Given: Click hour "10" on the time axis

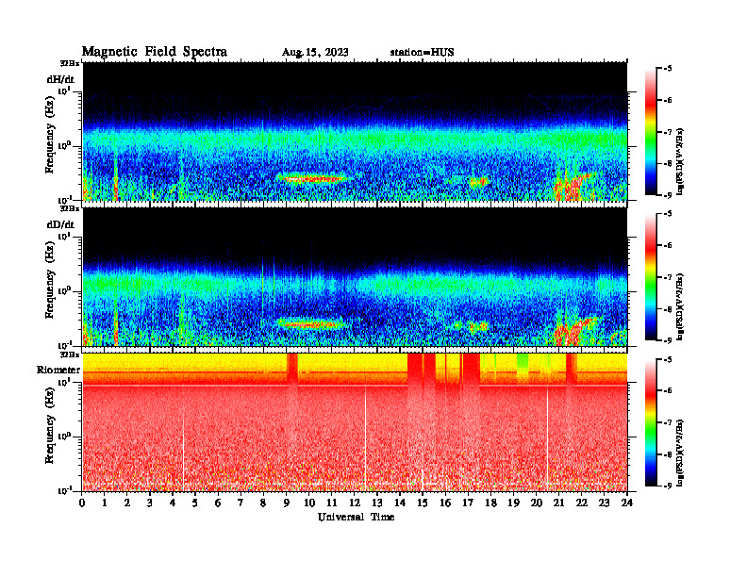Looking at the screenshot, I should [309, 503].
